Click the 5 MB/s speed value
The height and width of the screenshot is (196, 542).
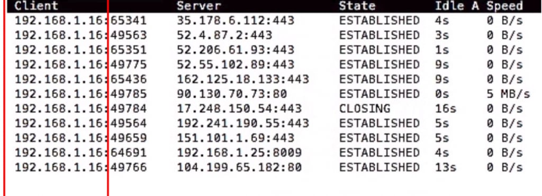pyautogui.click(x=508, y=94)
